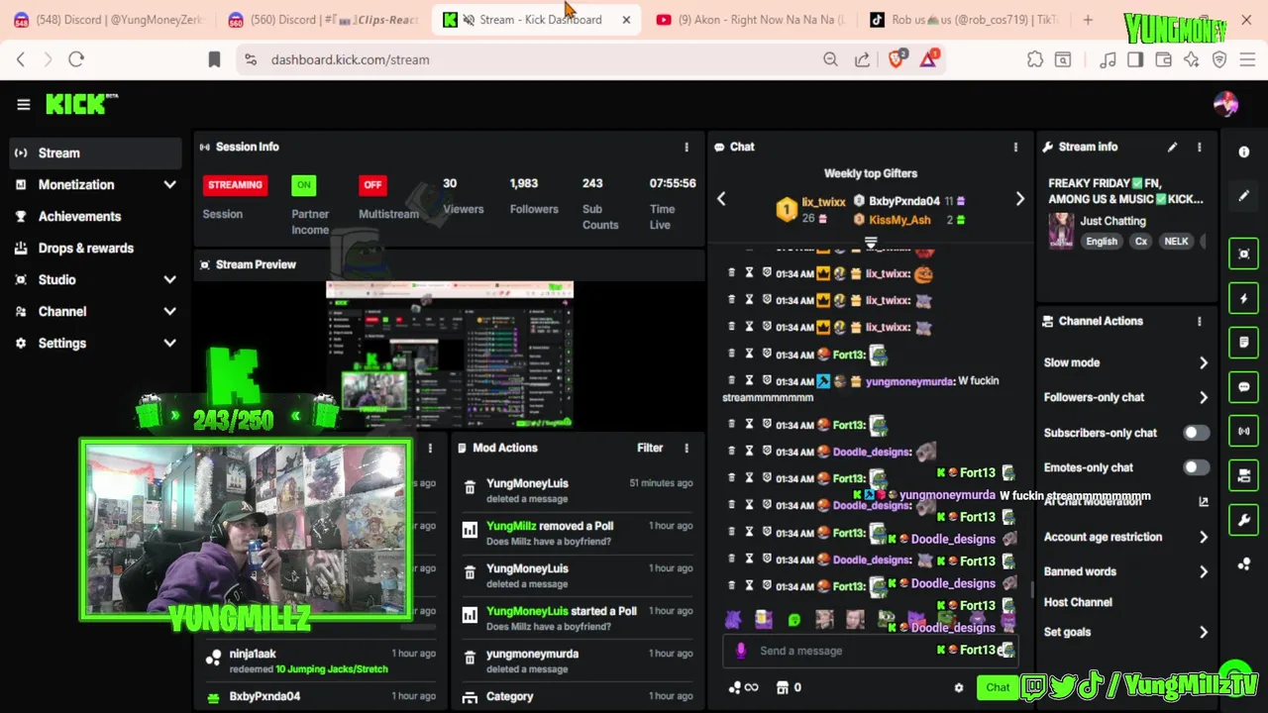This screenshot has height=713, width=1268.
Task: Enable Emotes-only chat switch
Action: [1197, 467]
